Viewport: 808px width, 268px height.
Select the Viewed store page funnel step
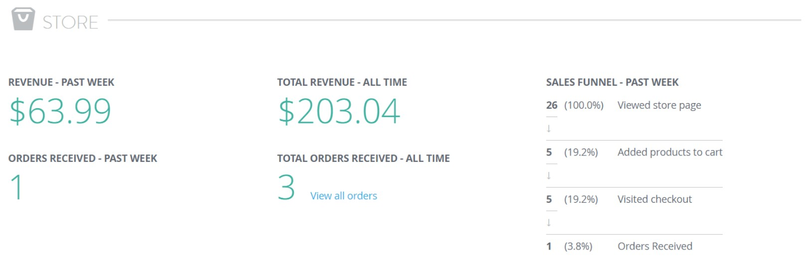659,105
